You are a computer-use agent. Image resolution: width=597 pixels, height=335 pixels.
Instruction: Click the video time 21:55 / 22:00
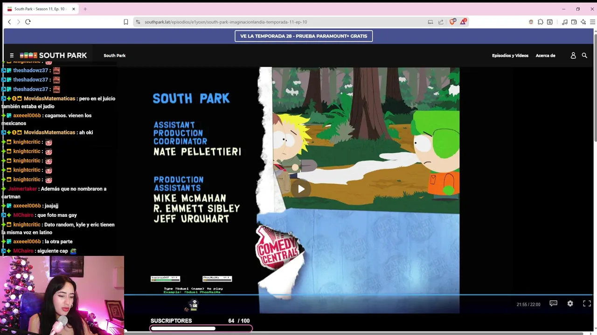pyautogui.click(x=528, y=304)
